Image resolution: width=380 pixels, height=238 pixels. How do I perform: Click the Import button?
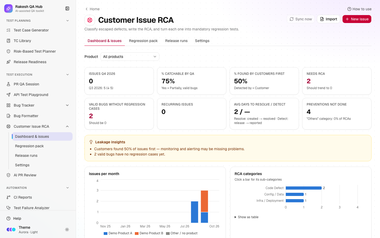(329, 19)
